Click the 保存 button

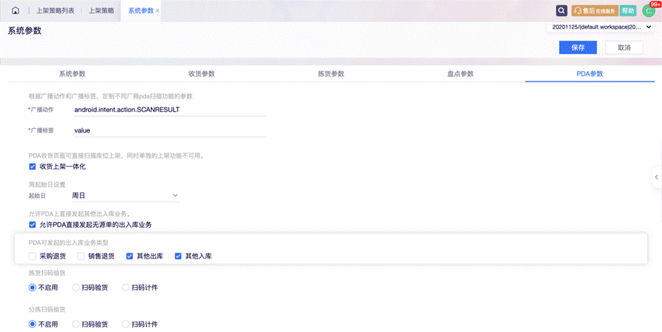[x=578, y=47]
